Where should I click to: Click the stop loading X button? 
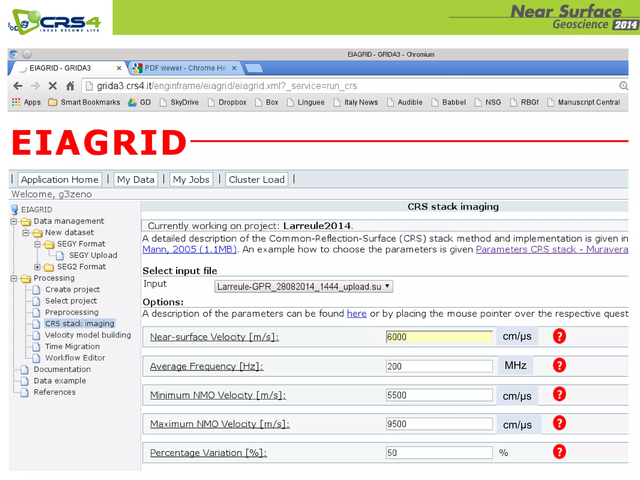[x=52, y=86]
